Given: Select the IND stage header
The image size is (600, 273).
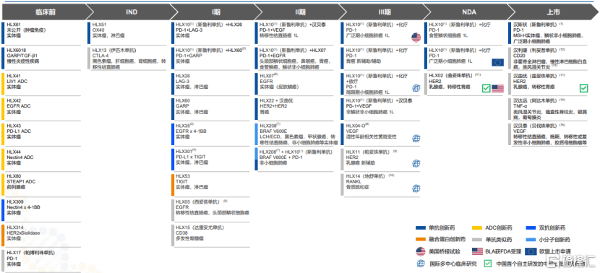Looking at the screenshot, I should [x=132, y=12].
